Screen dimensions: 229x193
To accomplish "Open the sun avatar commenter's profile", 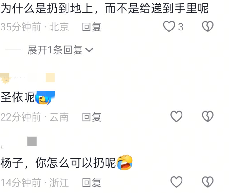I will tap(5, 79).
